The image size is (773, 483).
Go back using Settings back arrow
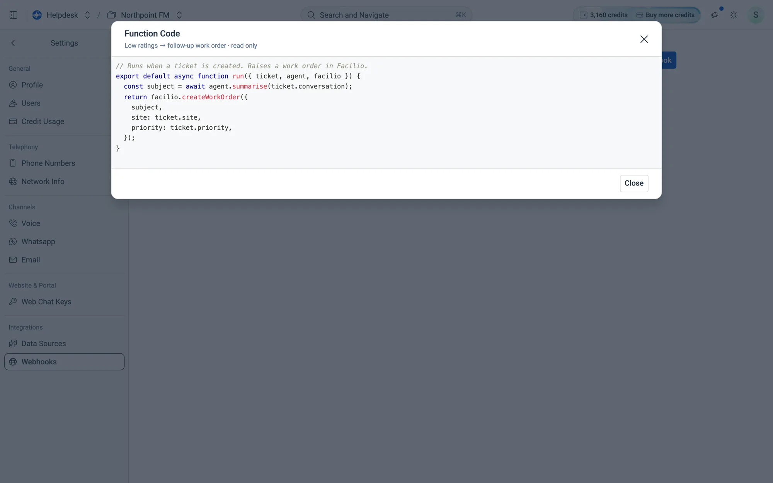[13, 43]
